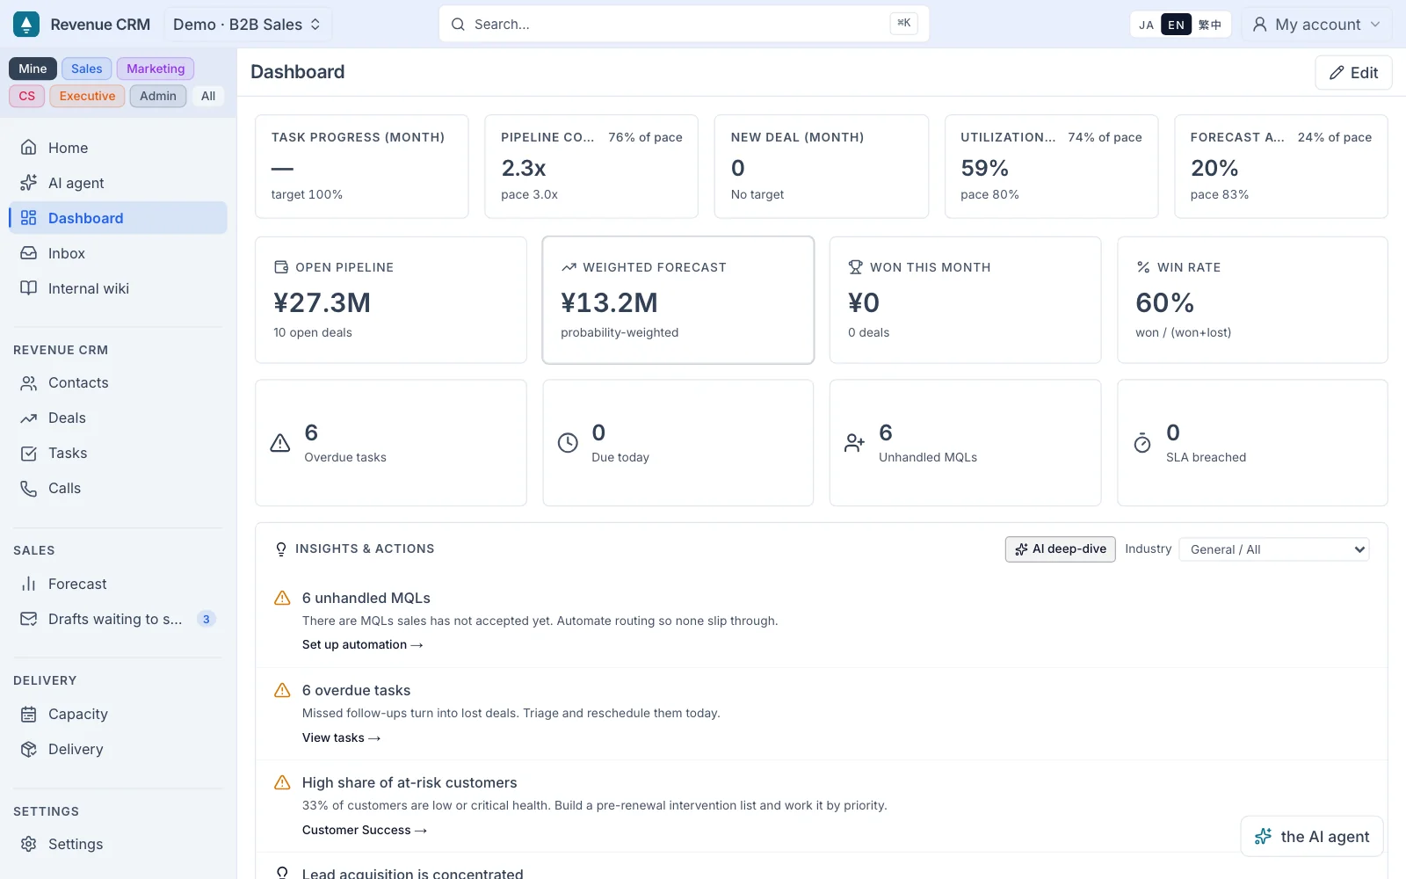Viewport: 1406px width, 879px height.
Task: Click the Unhandled MQLs person-plus icon
Action: pos(855,443)
